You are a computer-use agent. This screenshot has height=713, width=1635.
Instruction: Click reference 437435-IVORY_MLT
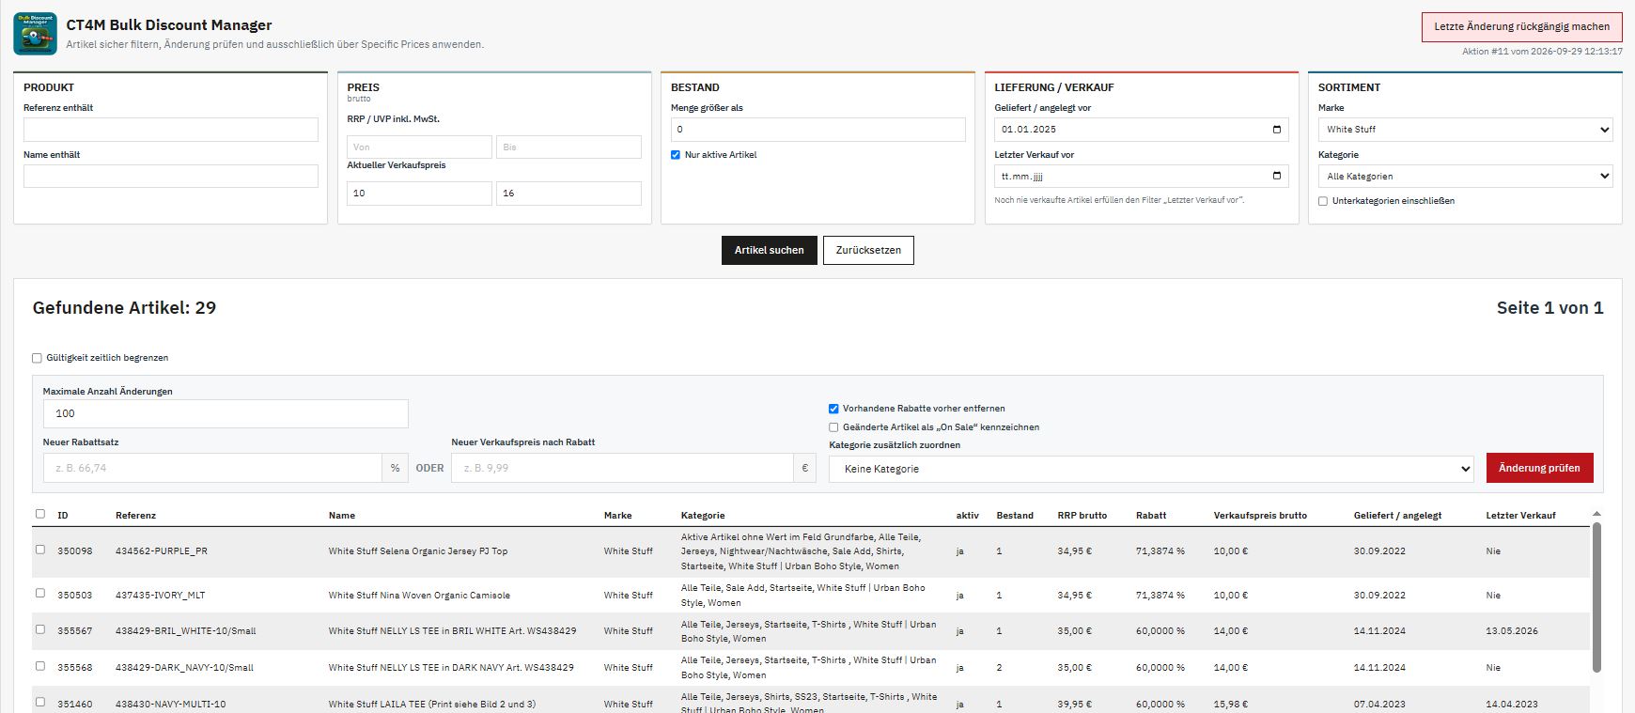161,595
